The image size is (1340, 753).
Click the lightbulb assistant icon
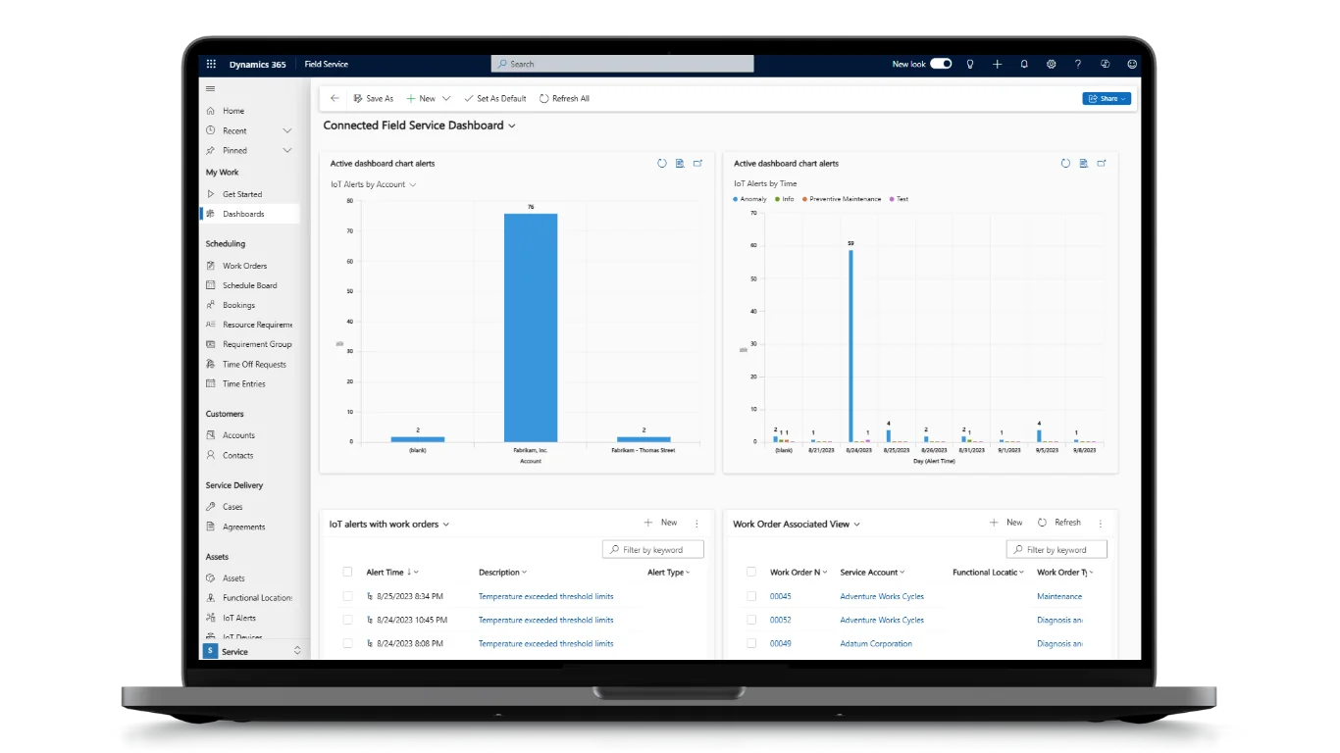pos(970,64)
